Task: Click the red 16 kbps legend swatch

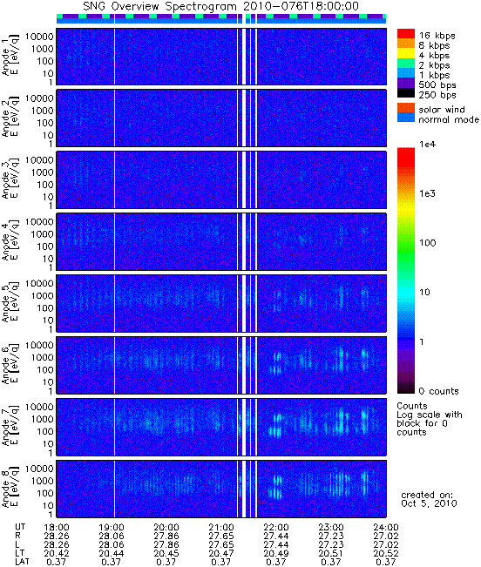Action: 406,33
